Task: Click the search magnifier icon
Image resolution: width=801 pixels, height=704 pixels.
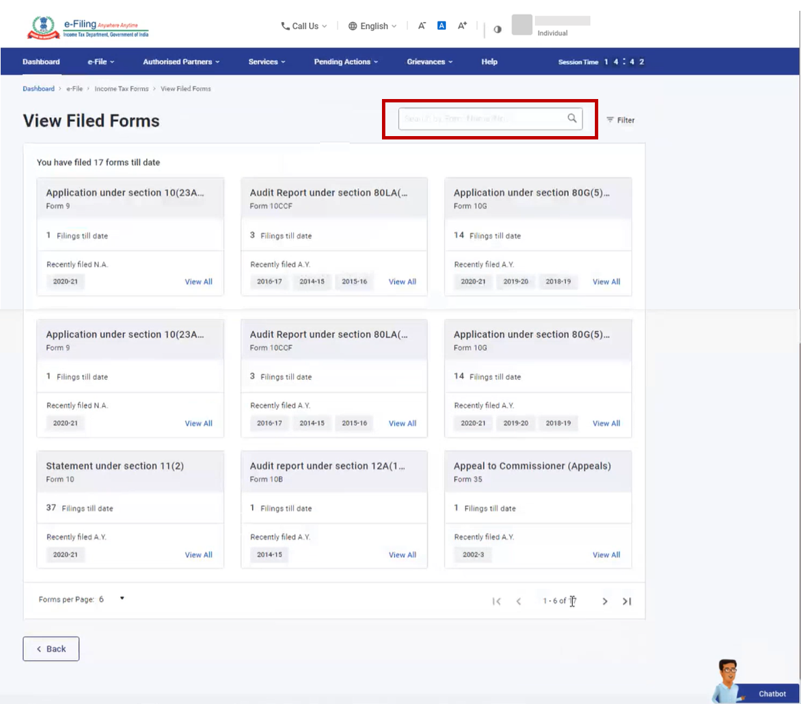Action: (572, 118)
